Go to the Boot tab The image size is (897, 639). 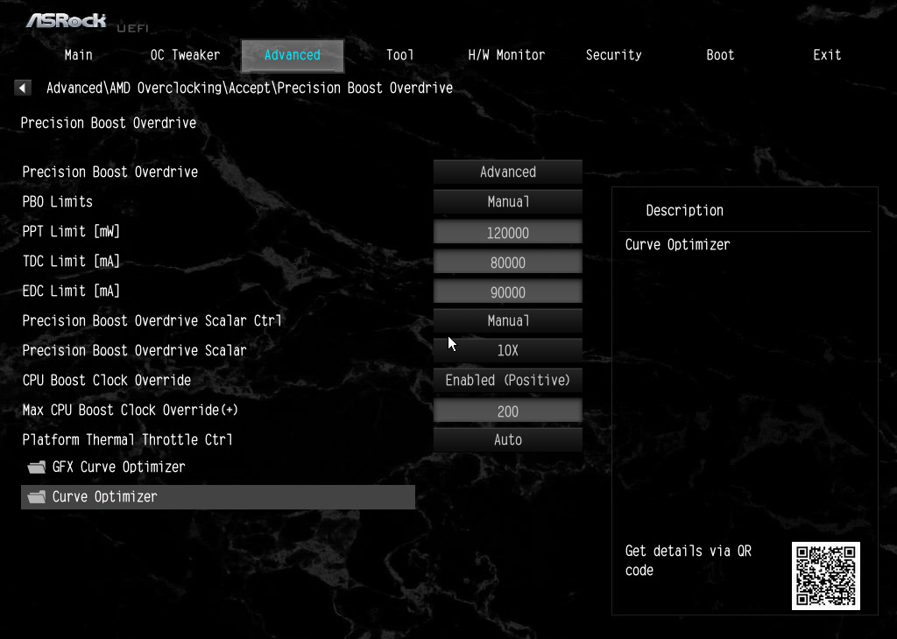point(720,55)
